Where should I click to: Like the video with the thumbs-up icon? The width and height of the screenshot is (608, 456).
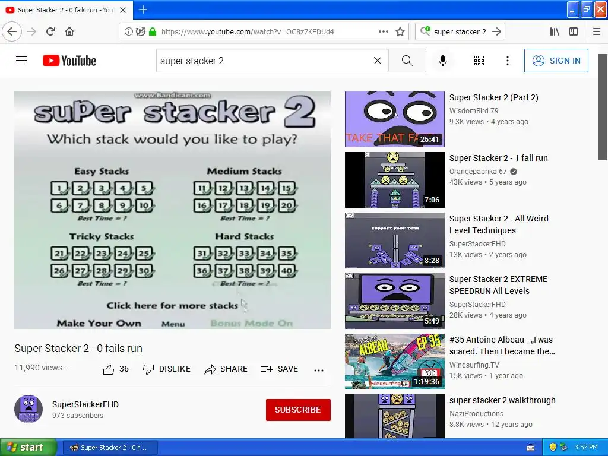pos(109,369)
